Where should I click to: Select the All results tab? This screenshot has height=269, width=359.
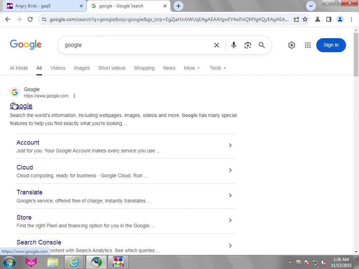[39, 68]
